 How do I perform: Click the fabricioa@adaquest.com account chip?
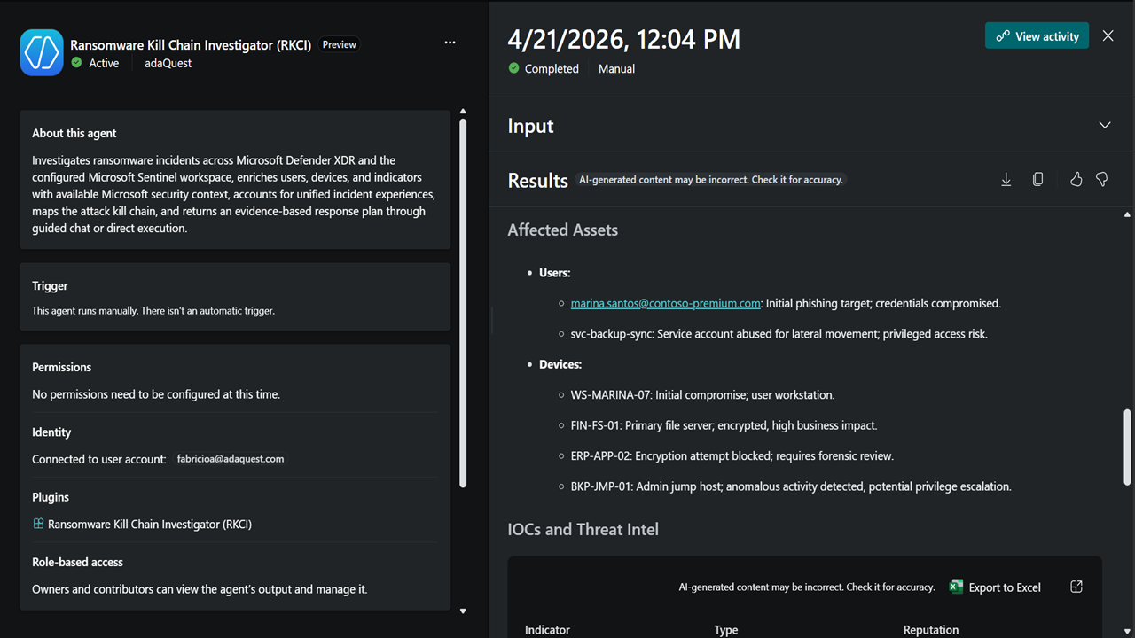point(230,459)
